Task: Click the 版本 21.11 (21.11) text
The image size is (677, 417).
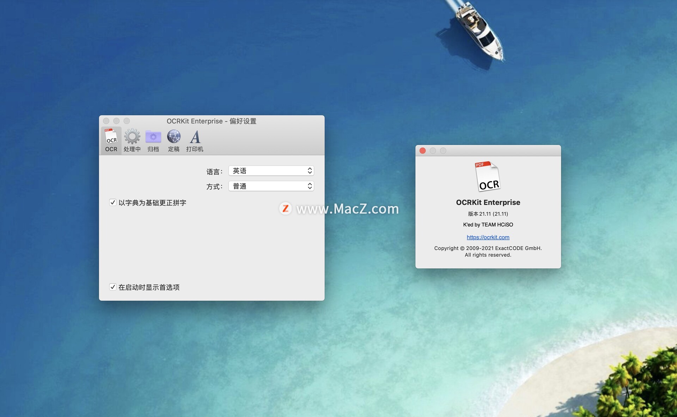Action: point(488,214)
